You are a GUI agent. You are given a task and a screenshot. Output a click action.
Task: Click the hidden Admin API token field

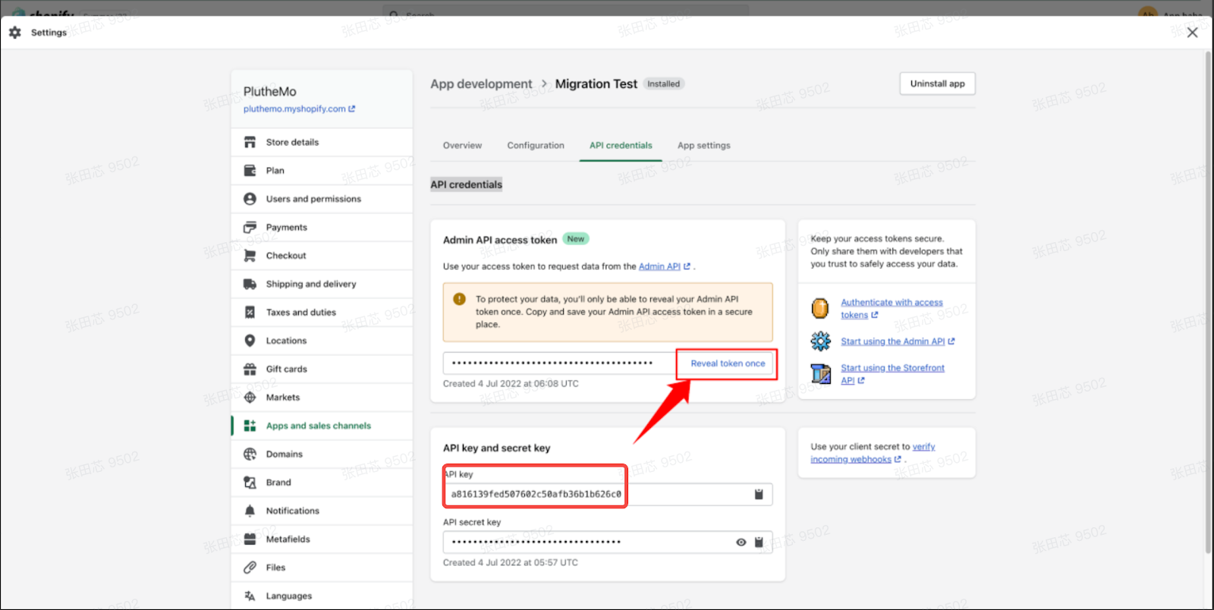(x=560, y=363)
